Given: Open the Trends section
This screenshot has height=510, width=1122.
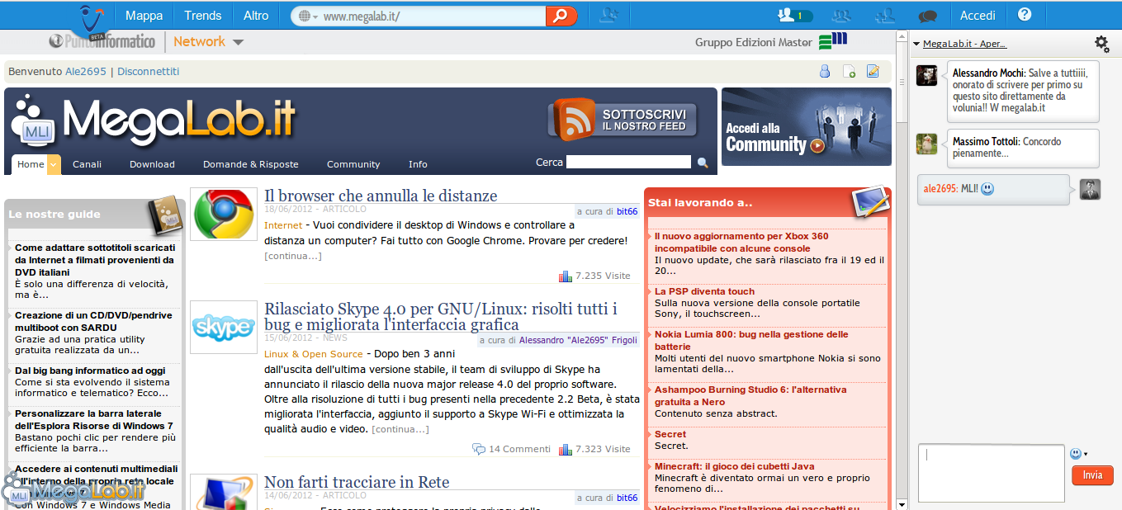Looking at the screenshot, I should (x=203, y=15).
